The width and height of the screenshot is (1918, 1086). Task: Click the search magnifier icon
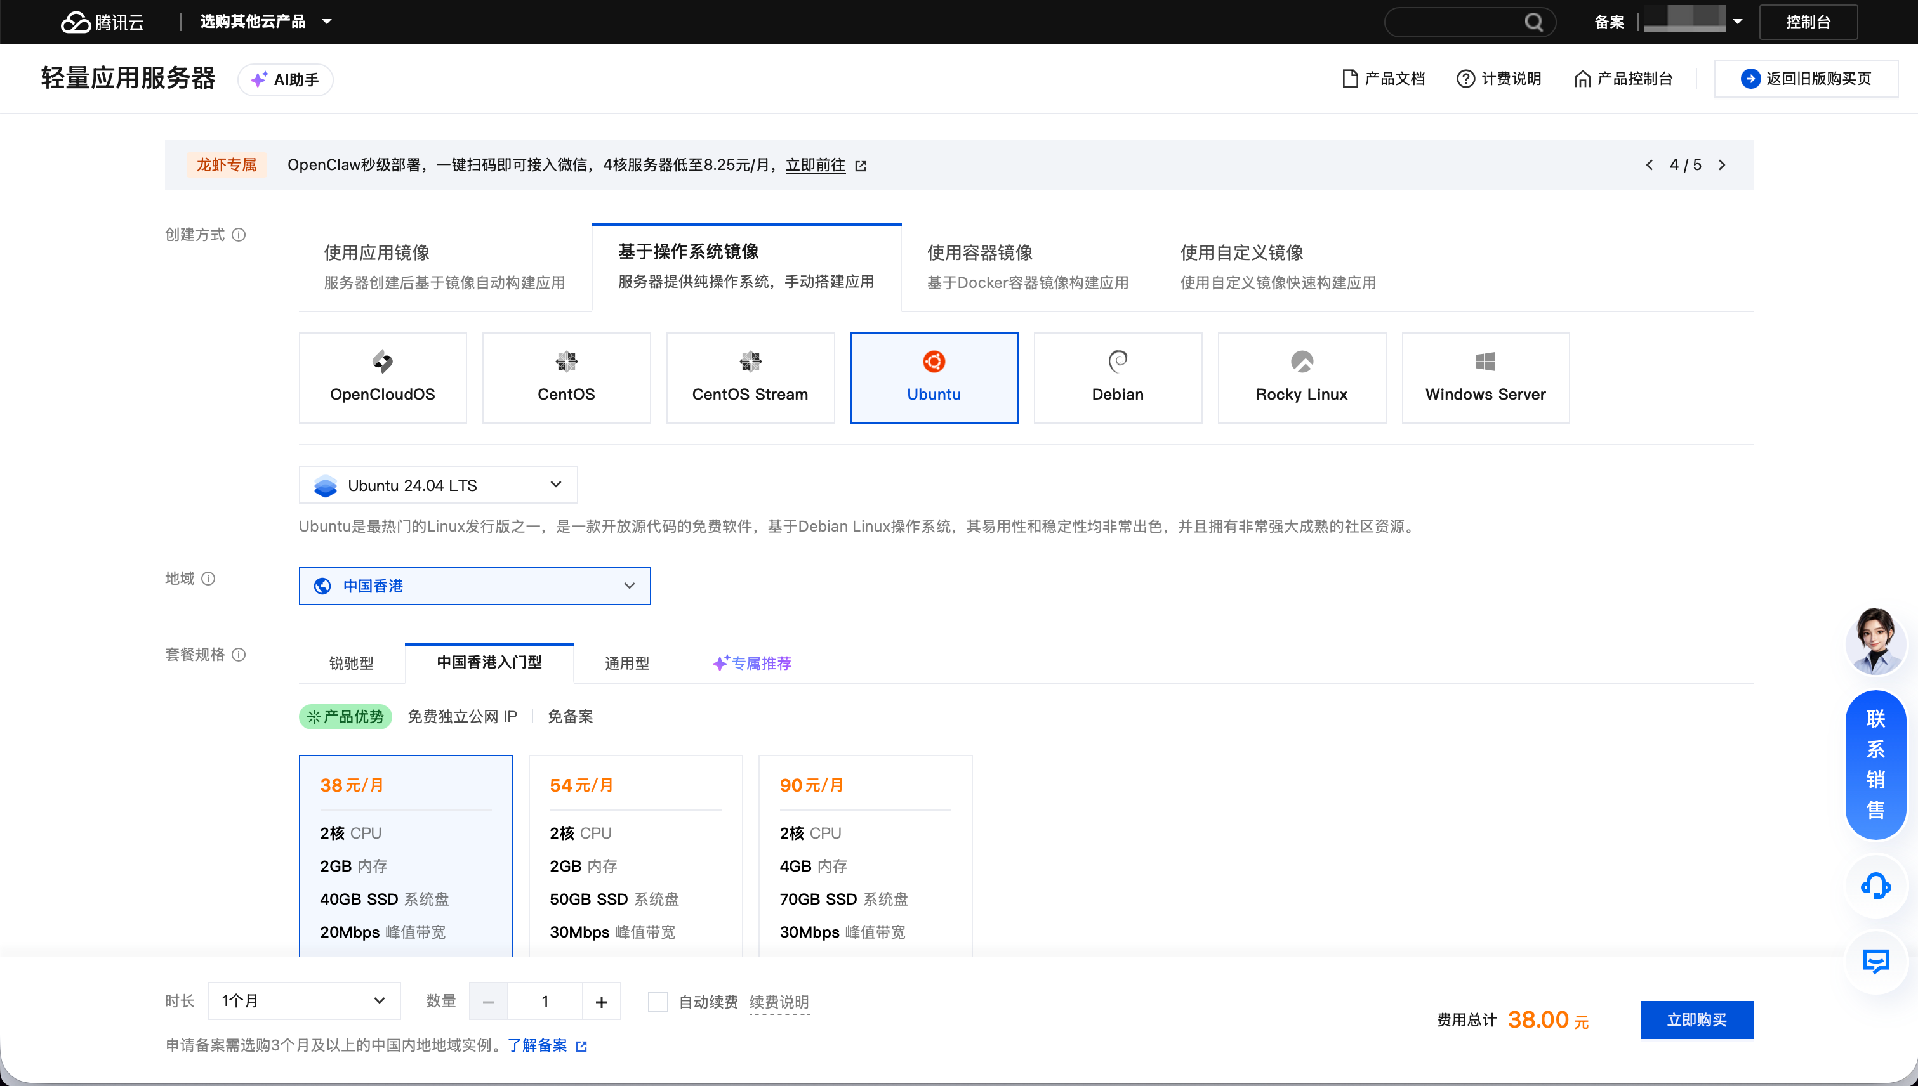coord(1533,22)
